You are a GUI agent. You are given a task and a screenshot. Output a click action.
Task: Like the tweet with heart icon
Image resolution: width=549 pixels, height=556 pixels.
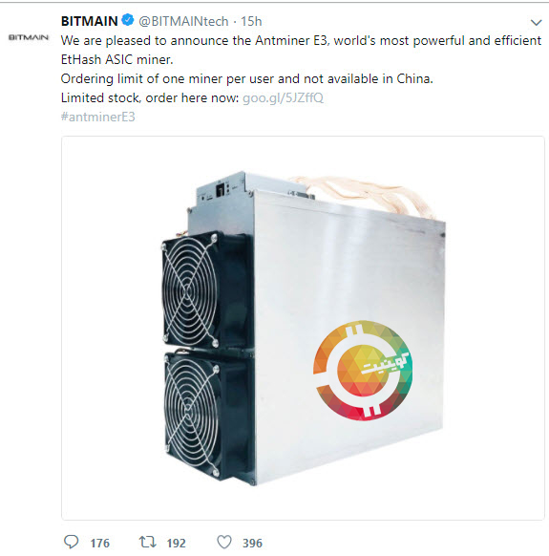click(x=224, y=542)
